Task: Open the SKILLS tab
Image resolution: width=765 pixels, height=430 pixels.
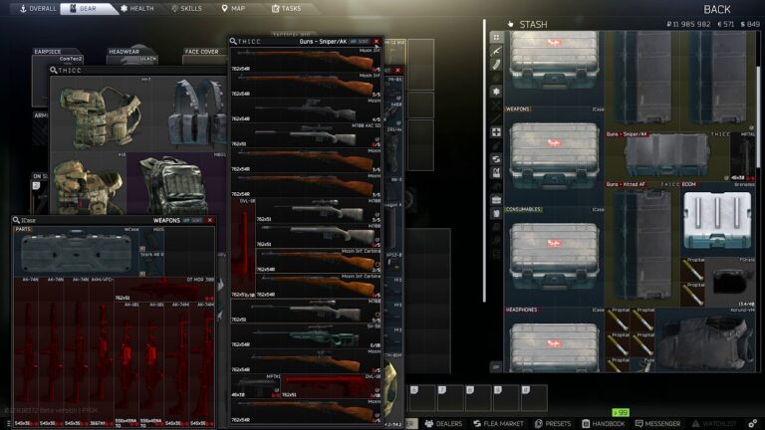Action: tap(187, 9)
